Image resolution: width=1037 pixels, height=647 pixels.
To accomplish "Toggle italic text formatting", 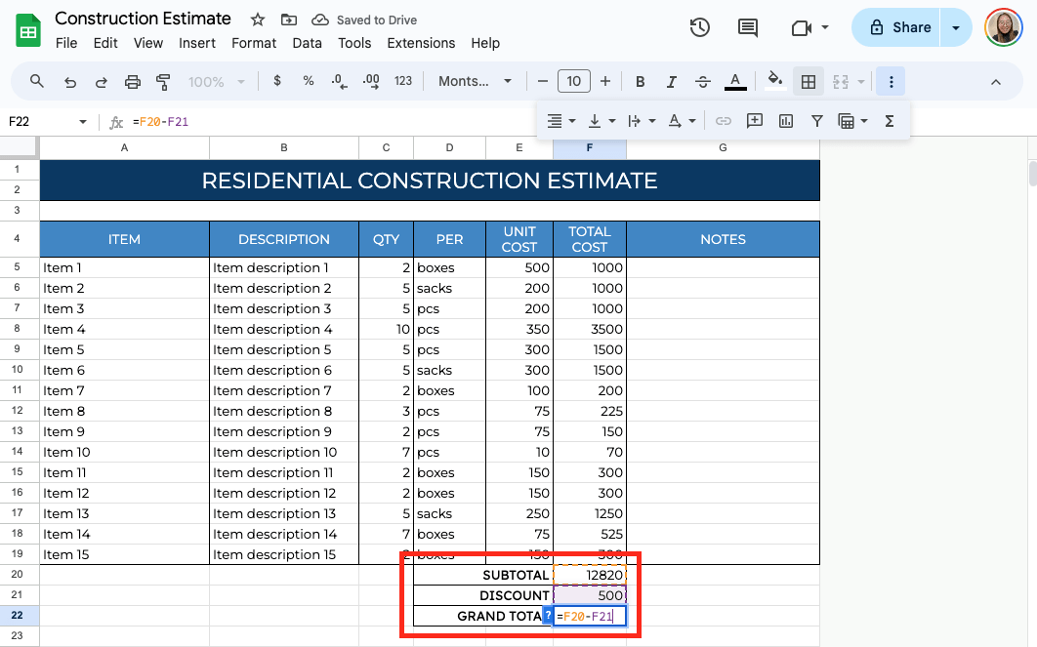I will pos(671,82).
